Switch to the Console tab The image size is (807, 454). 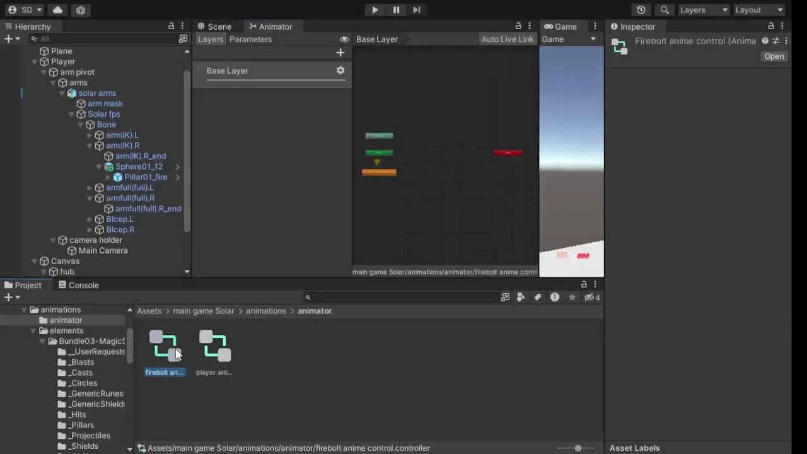[78, 285]
